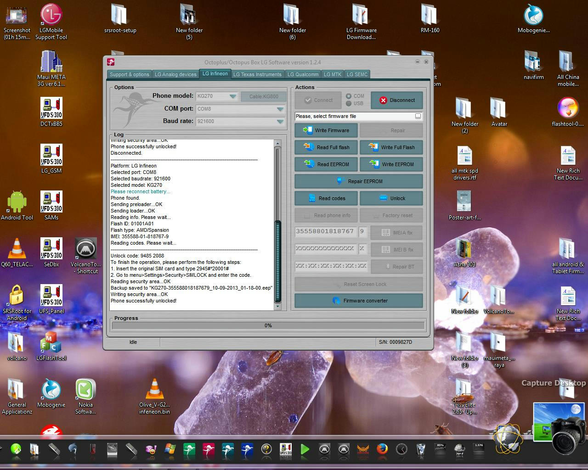Open the Q60_TELAC VLC media file
This screenshot has width=588, height=470.
[17, 252]
